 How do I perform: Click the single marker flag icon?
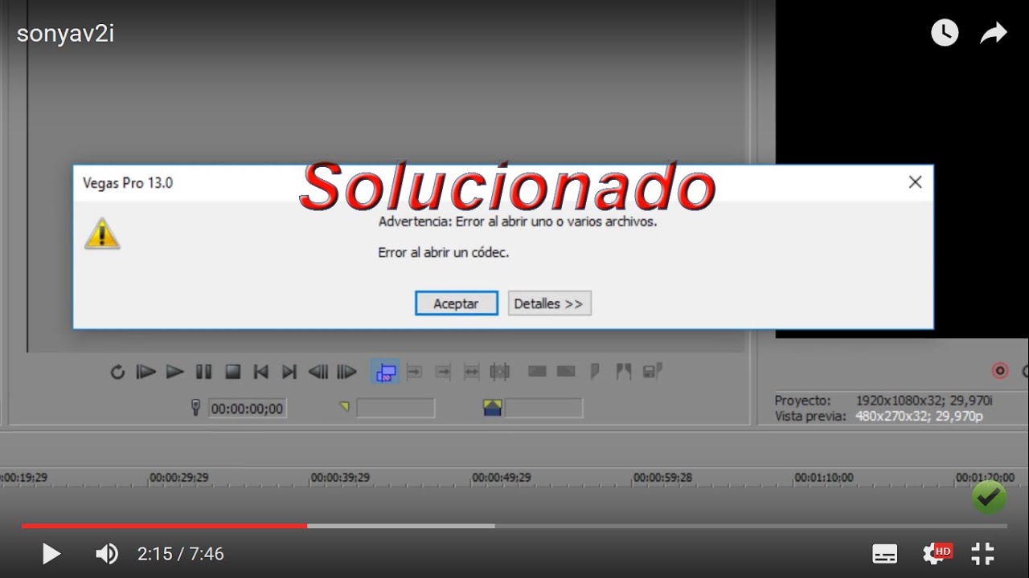[595, 372]
